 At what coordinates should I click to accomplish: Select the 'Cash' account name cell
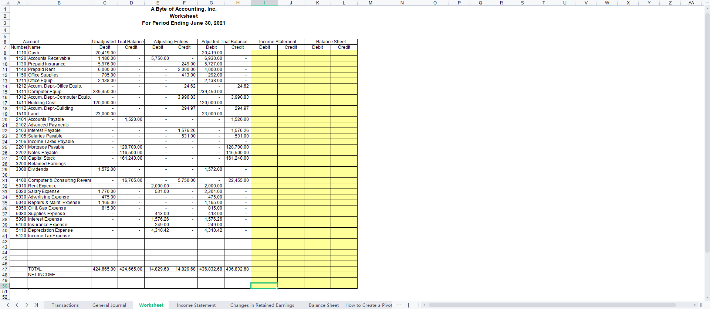[59, 53]
